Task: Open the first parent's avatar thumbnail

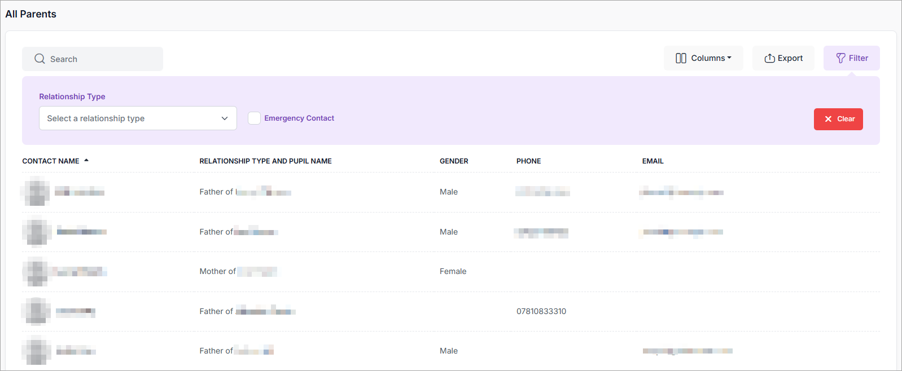Action: click(x=37, y=192)
